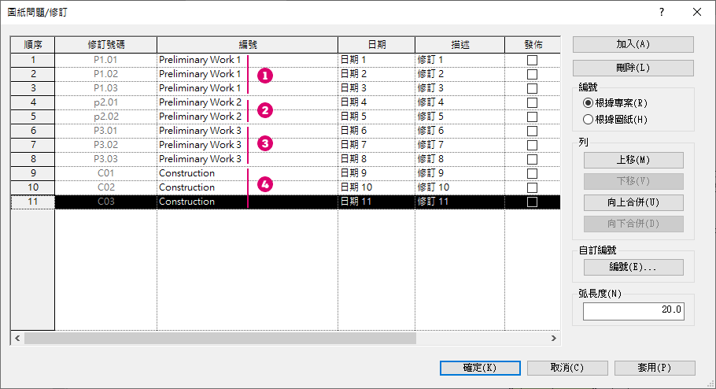
Task: Tick the 發佈 checkbox for 修訂 5 row
Action: (x=532, y=117)
